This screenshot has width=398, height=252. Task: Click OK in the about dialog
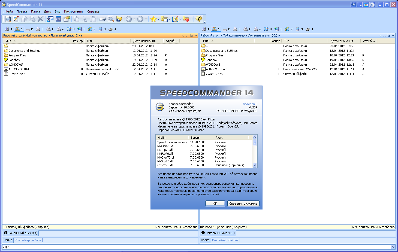coord(215,204)
